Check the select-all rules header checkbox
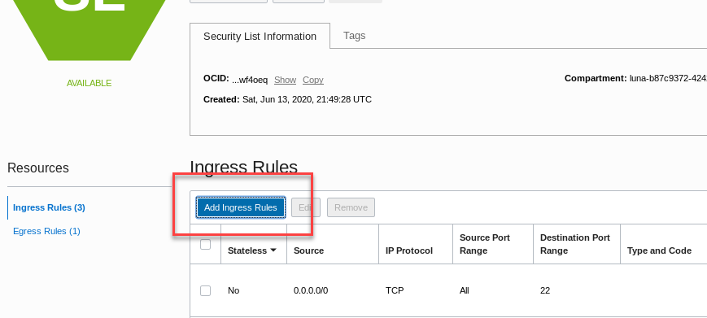 (205, 245)
